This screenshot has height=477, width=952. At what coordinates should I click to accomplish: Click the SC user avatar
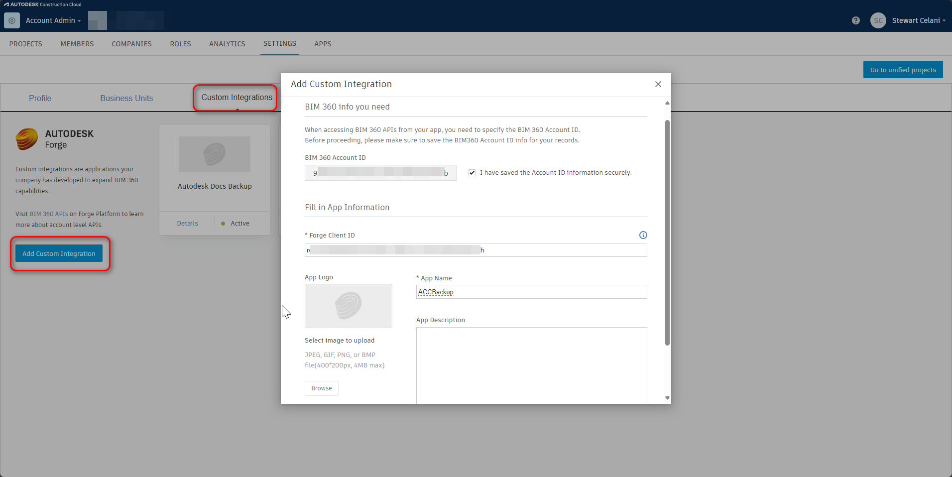(878, 20)
